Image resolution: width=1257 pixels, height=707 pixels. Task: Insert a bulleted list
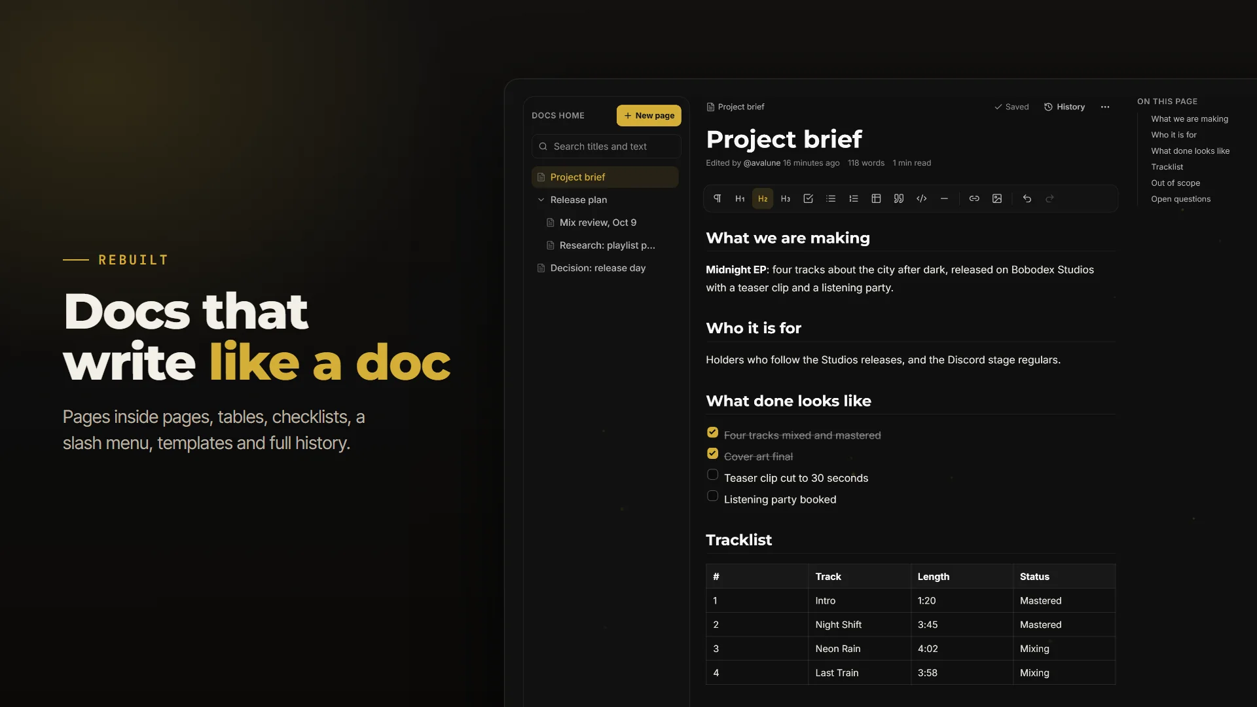[x=831, y=198]
